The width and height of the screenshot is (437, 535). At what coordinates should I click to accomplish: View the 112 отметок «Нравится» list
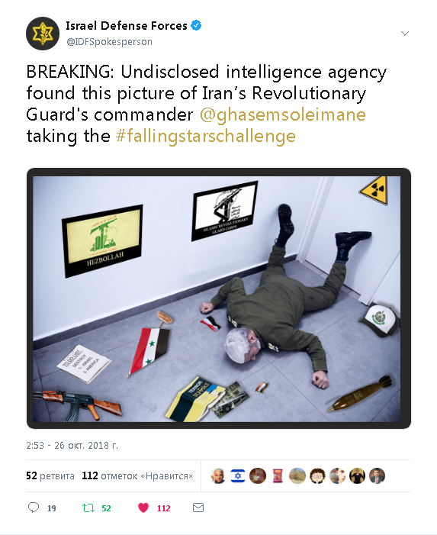pyautogui.click(x=137, y=475)
